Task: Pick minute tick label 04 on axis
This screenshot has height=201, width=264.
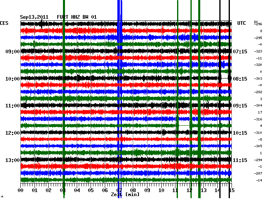Action: pyautogui.click(x=77, y=190)
